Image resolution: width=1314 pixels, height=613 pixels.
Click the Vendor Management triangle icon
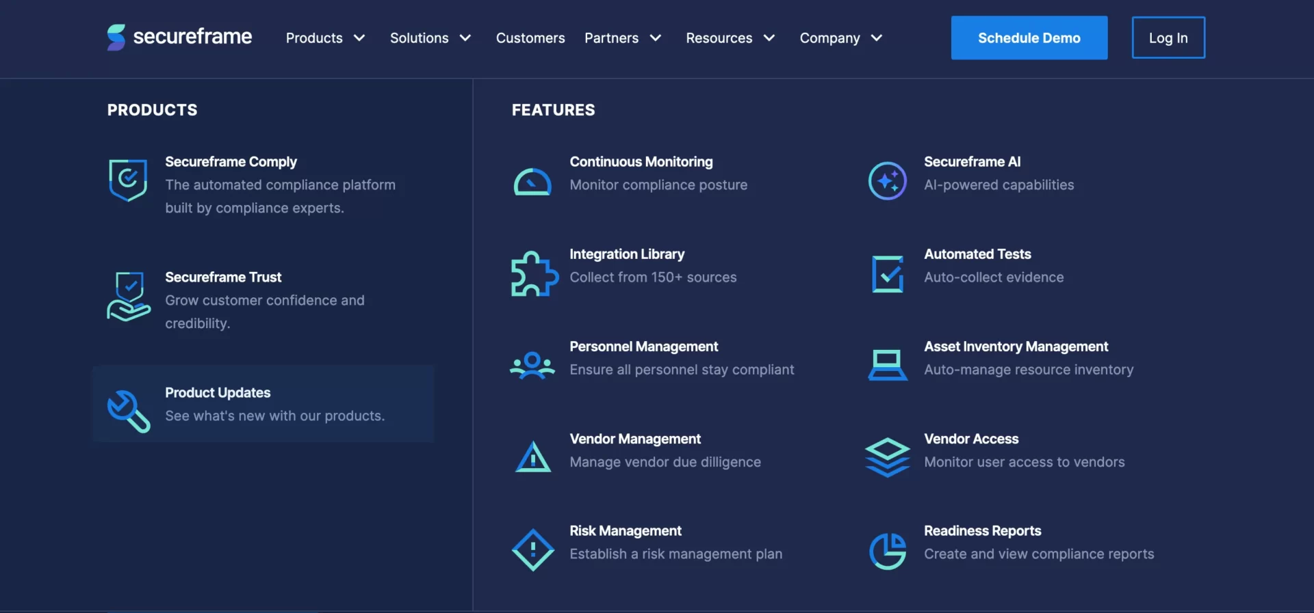(533, 457)
